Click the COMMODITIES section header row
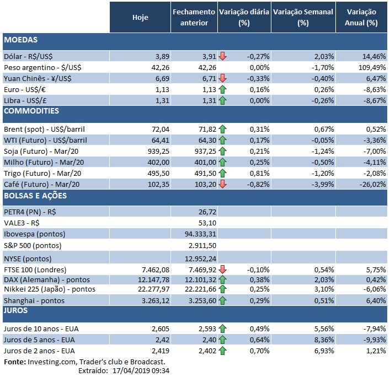Image resolution: width=390 pixels, height=377 pixels. (194, 111)
